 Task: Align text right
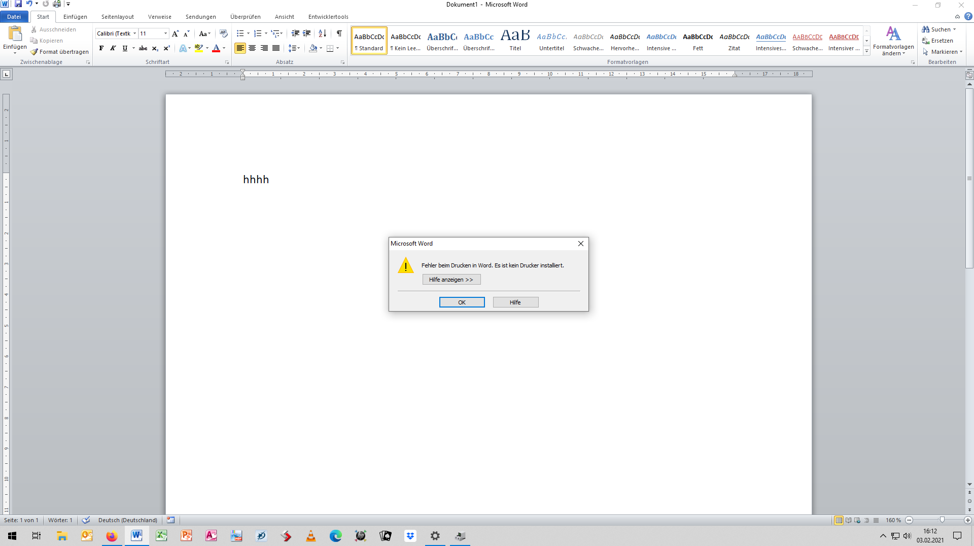pyautogui.click(x=264, y=48)
